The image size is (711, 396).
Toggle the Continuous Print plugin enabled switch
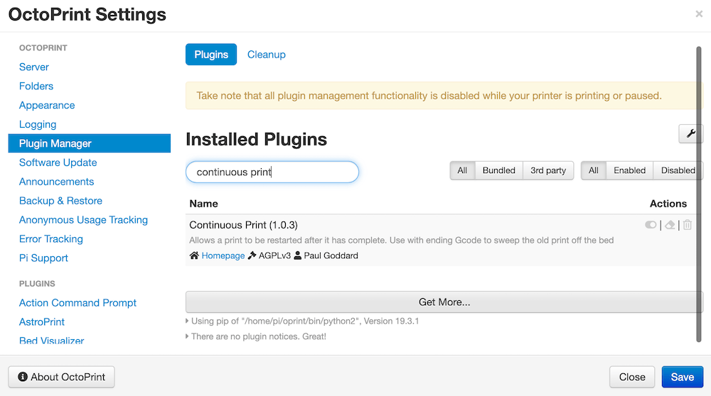click(651, 225)
